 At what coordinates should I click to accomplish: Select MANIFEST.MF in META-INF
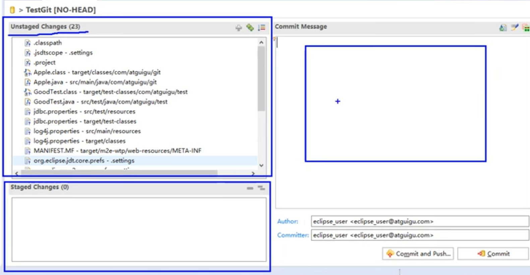tap(117, 151)
